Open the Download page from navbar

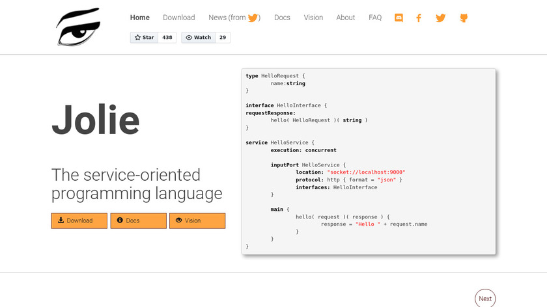click(x=178, y=18)
